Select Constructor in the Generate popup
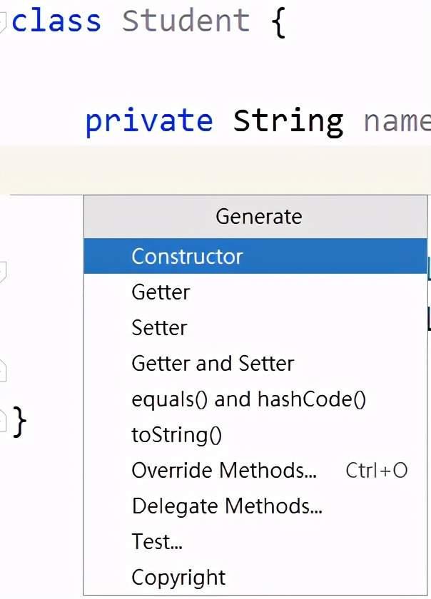The width and height of the screenshot is (431, 599). coord(255,256)
